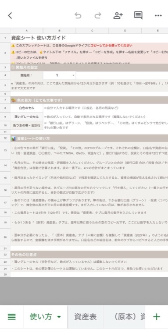168x333 pixels.
Task: Select column D header
Action: tap(125, 31)
